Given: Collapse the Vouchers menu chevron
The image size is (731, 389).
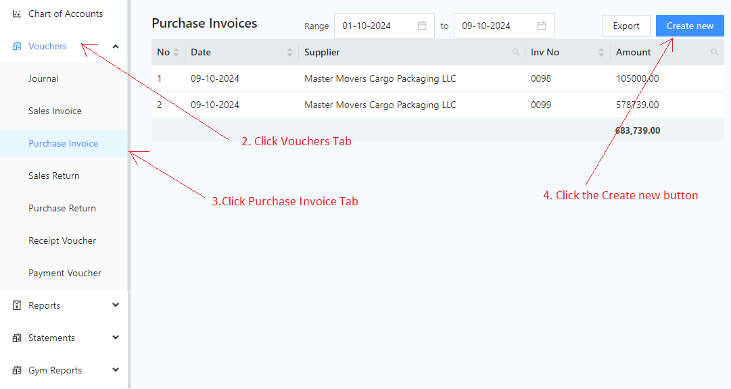Looking at the screenshot, I should pos(116,46).
